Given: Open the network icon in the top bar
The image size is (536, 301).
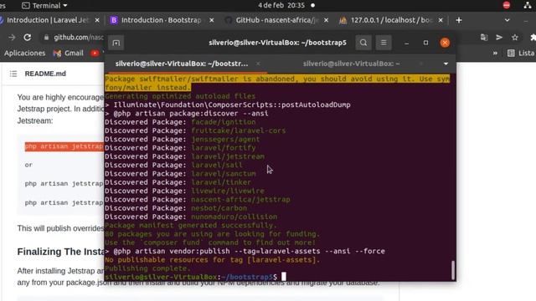Looking at the screenshot, I should click(528, 5).
